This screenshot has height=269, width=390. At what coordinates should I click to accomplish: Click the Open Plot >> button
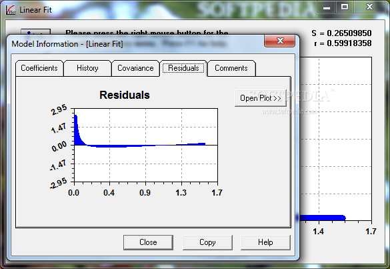pyautogui.click(x=261, y=98)
